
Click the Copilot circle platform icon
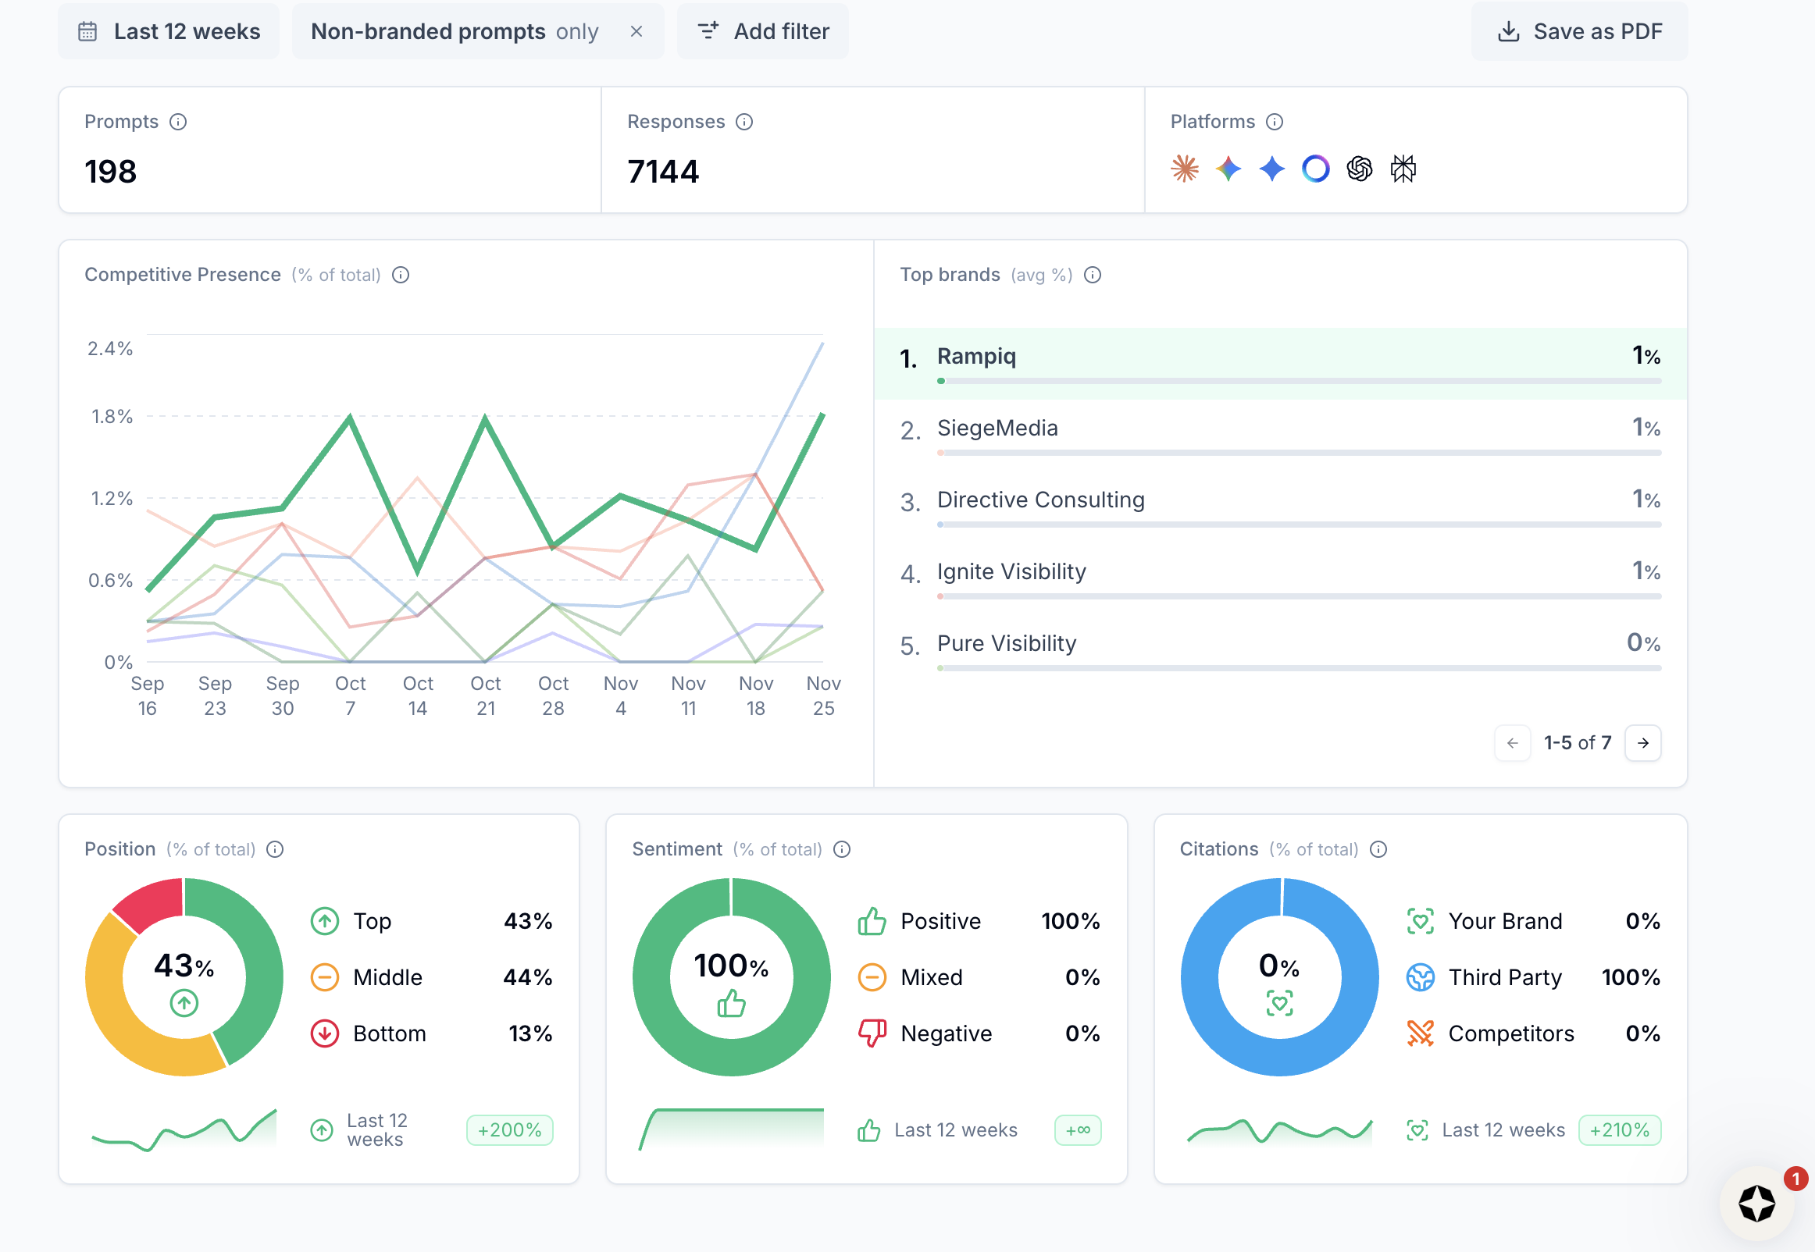1316,168
